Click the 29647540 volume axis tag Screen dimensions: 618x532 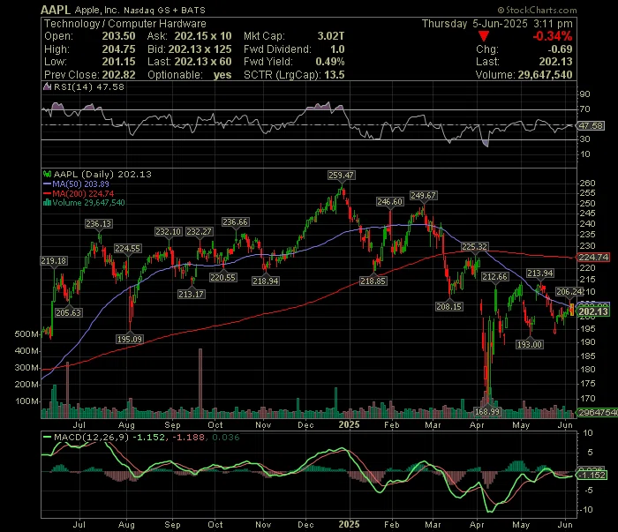coord(597,412)
